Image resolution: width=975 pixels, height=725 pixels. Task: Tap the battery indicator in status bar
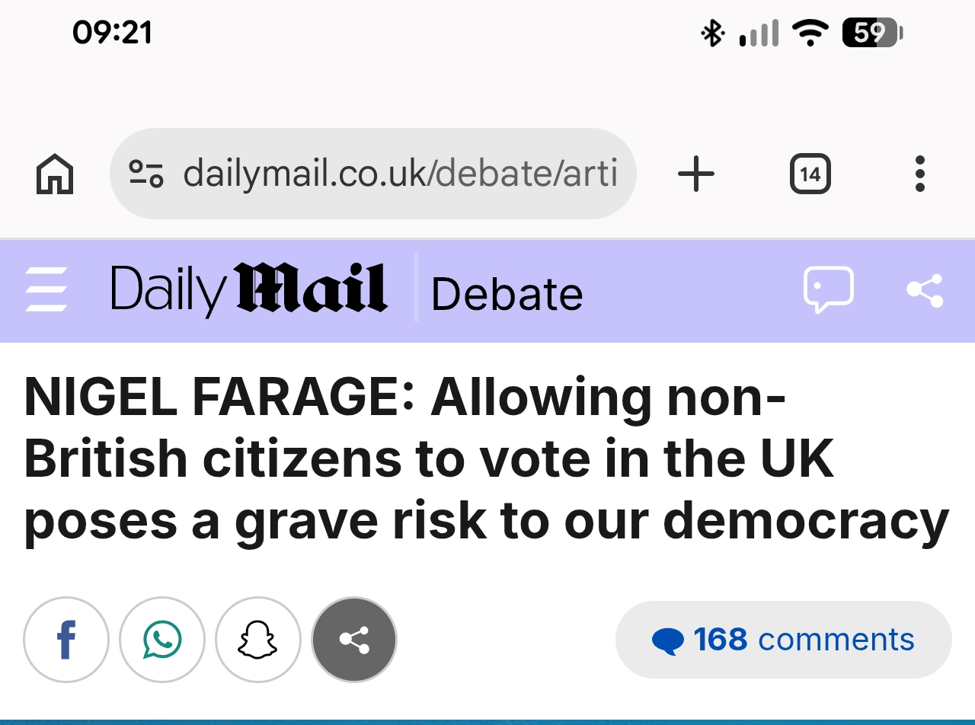point(871,33)
